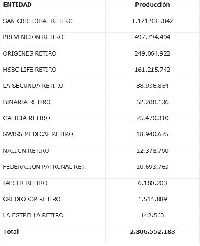Screen dimensions: 200x246
Task: Click the bold Total row label
Action: point(11,232)
